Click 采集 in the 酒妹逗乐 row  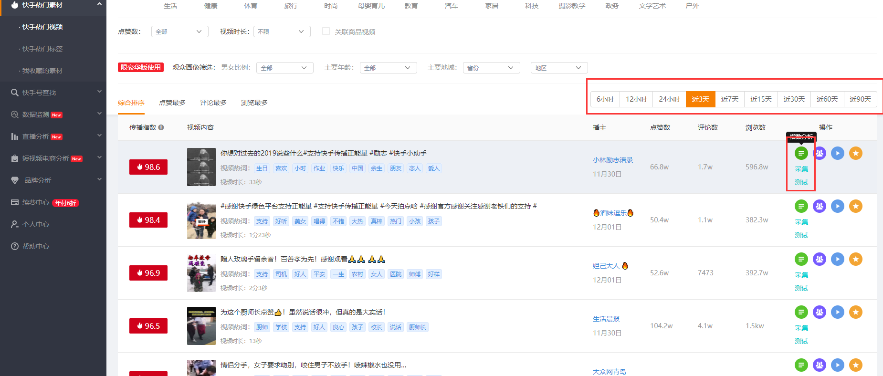click(801, 222)
